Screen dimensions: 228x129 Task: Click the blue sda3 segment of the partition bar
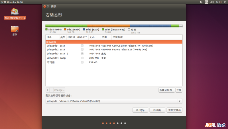150,26
